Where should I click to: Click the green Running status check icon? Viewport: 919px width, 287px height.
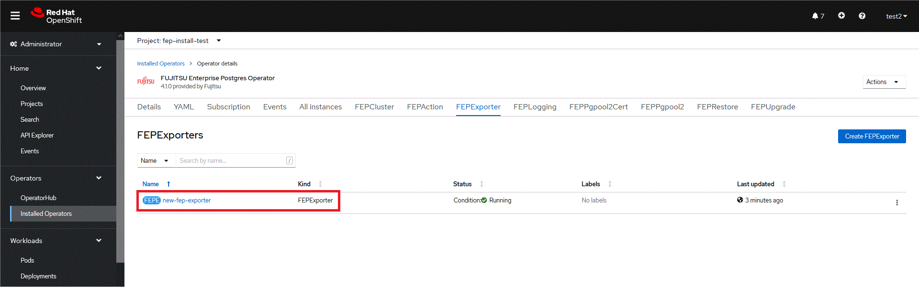[x=484, y=200]
